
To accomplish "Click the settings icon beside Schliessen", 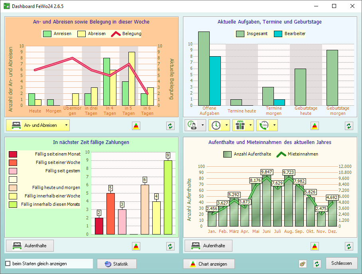I will click(303, 264).
